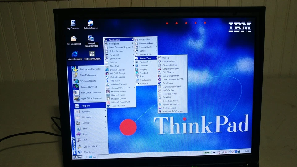Open the ConfigSafe program folder
Screen dimensions: 297x167
coord(119,44)
